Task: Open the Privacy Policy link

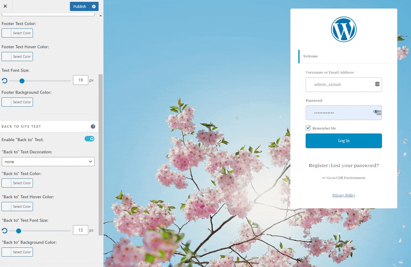Action: [344, 195]
